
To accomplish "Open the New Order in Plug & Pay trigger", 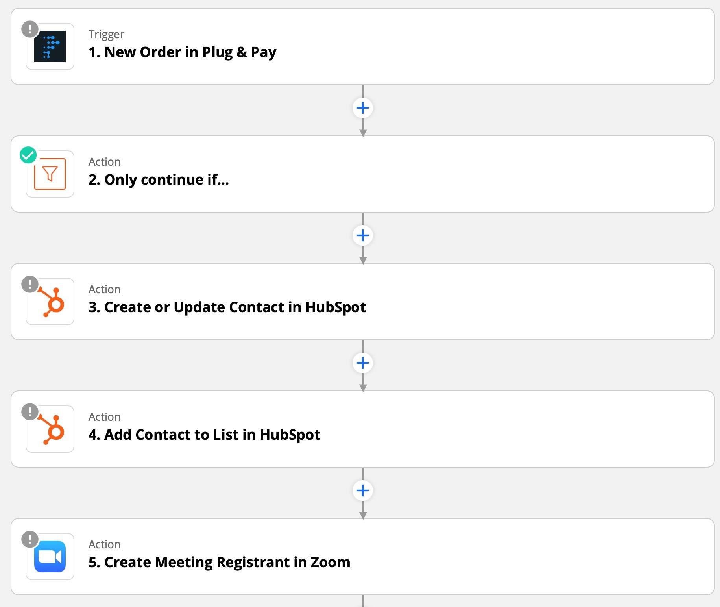I will [182, 52].
